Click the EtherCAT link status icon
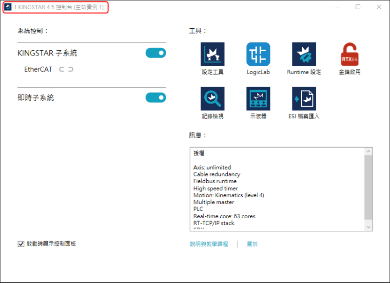The width and height of the screenshot is (390, 283). (x=66, y=69)
